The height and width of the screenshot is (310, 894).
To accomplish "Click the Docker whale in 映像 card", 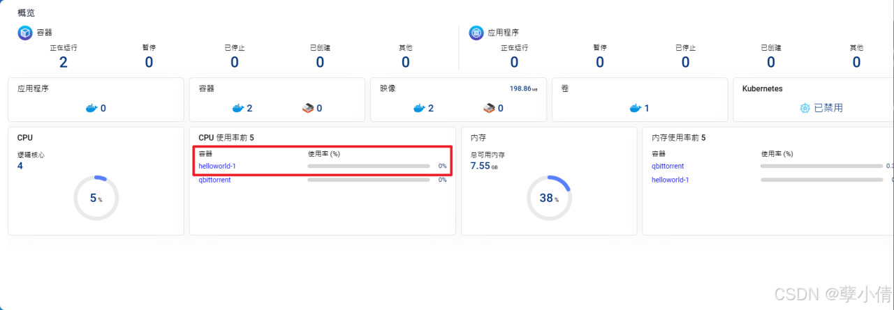I will (419, 108).
